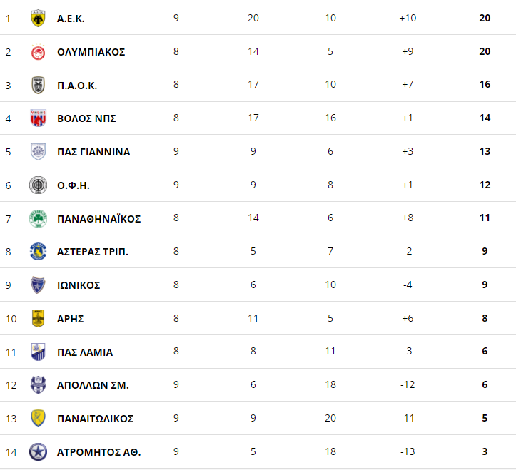Click the A.E.K. club crest icon
The image size is (516, 470).
pos(38,19)
